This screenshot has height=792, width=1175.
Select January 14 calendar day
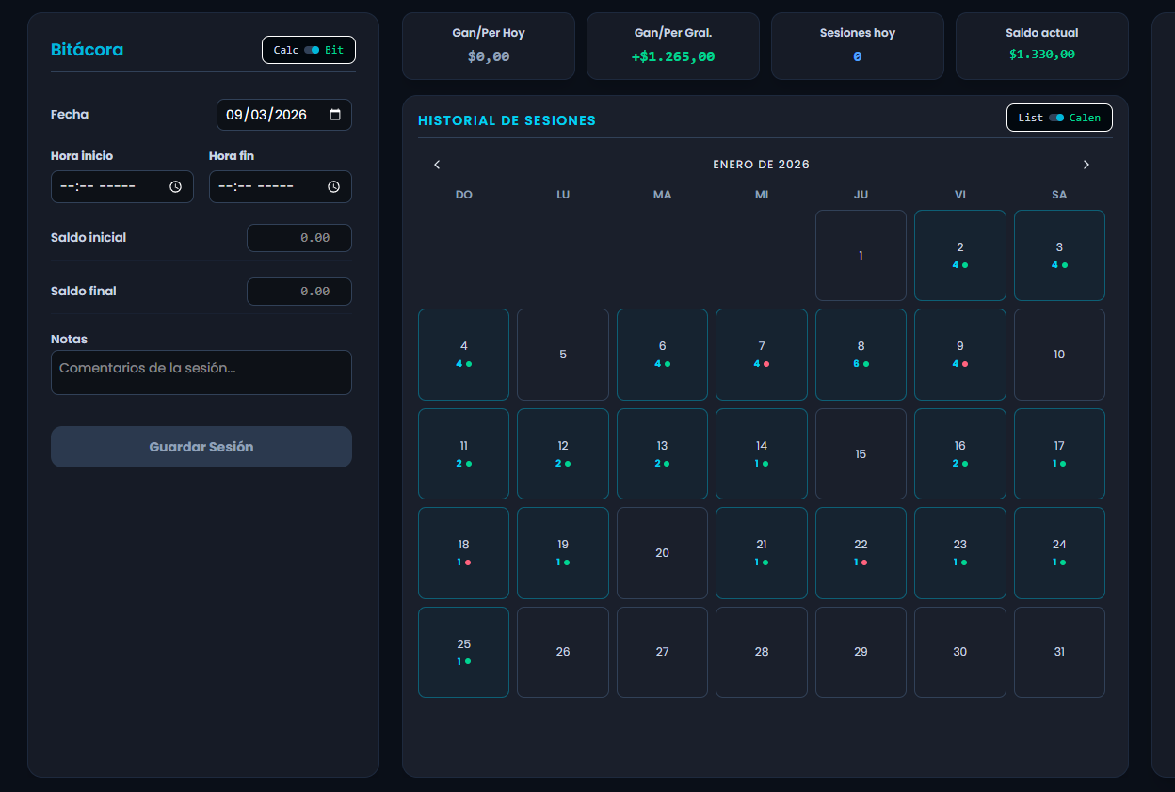click(x=762, y=453)
